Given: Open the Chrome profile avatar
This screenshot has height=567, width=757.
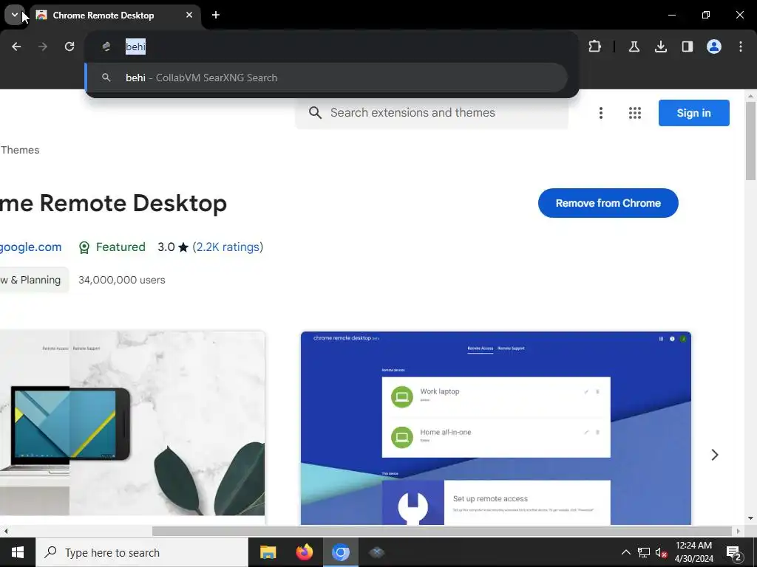Looking at the screenshot, I should click(714, 47).
